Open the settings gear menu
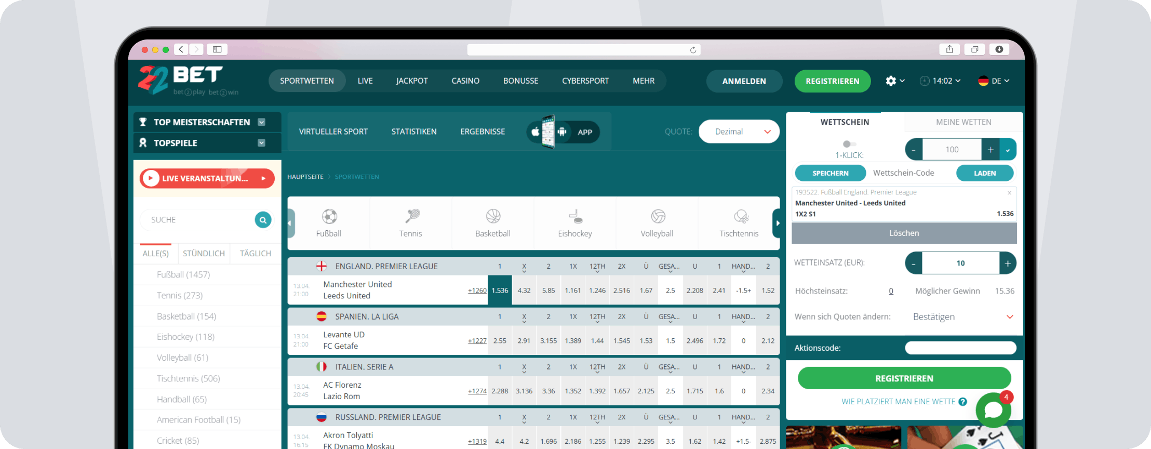 click(891, 81)
